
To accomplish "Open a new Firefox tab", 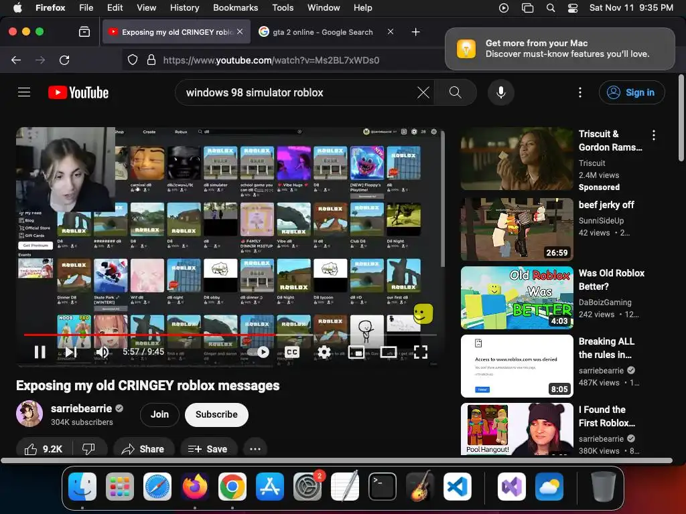I will 415,32.
